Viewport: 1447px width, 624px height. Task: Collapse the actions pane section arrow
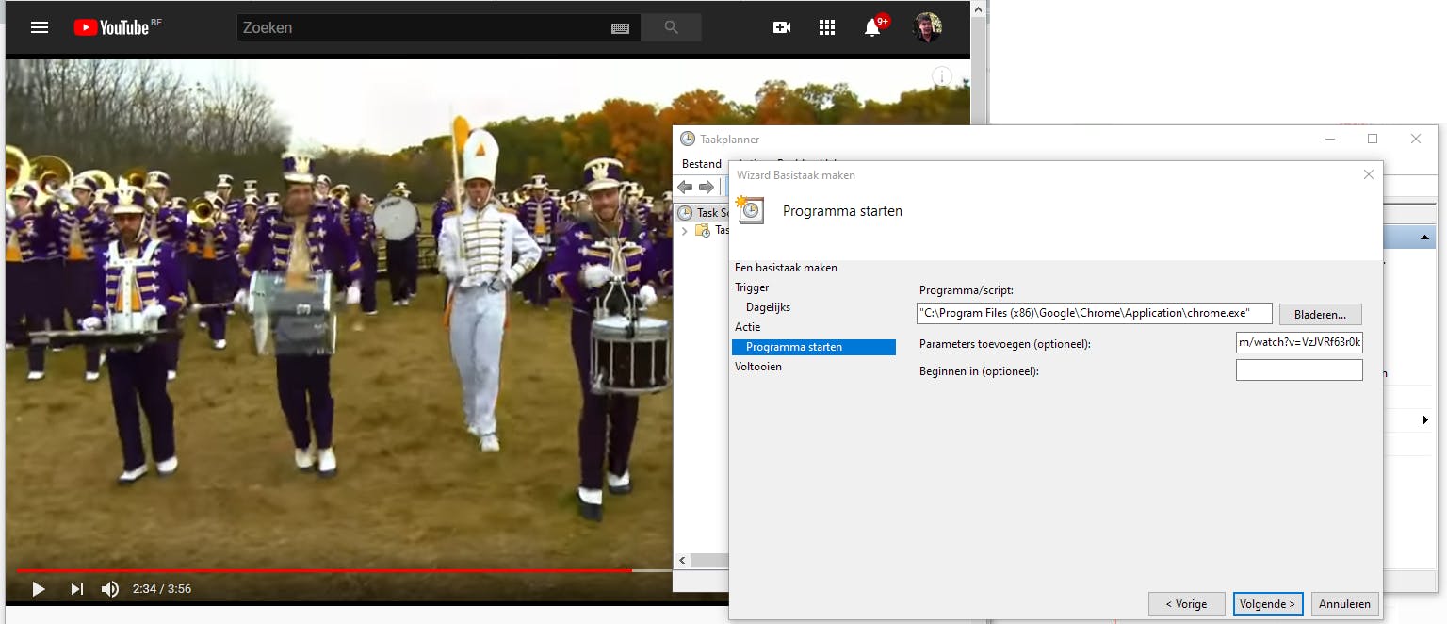point(1424,238)
